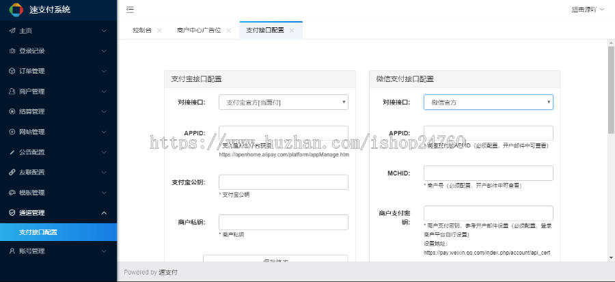The image size is (615, 282).
Task: Click the 账号管理 person icon
Action: point(12,251)
